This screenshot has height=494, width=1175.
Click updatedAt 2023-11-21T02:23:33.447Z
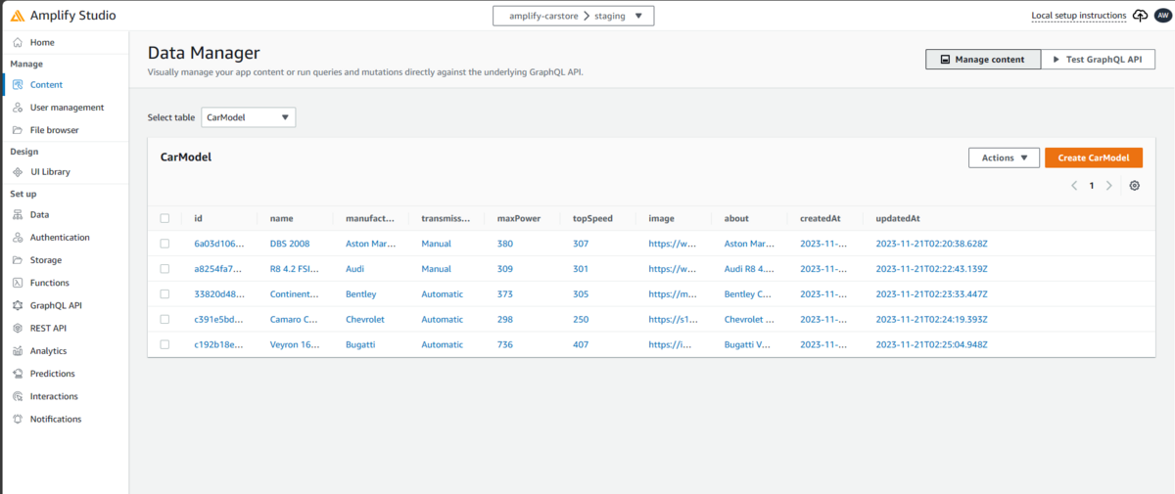click(931, 293)
